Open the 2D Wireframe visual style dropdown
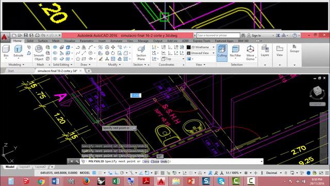Image resolution: width=330 pixels, height=186 pixels. tap(201, 47)
